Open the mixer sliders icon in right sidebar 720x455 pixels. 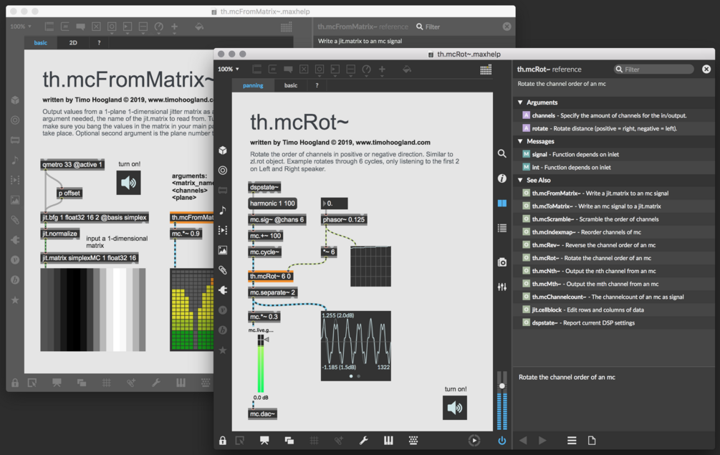click(x=502, y=287)
